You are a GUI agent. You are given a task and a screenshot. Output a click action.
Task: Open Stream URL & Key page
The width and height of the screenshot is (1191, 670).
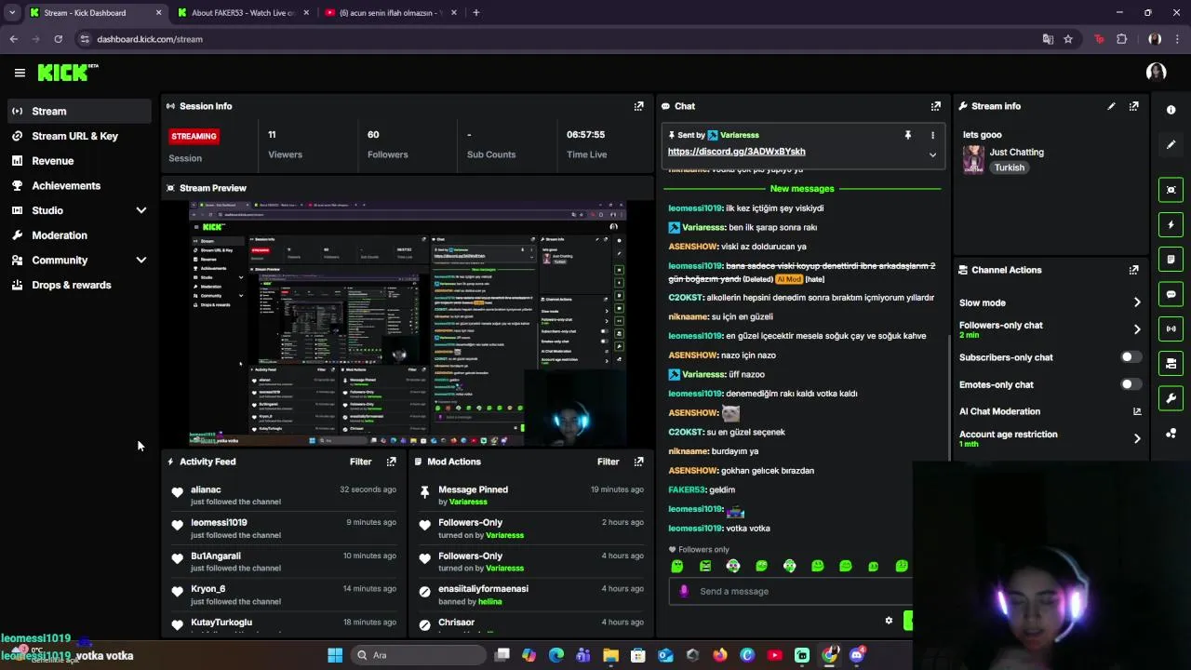(79, 136)
